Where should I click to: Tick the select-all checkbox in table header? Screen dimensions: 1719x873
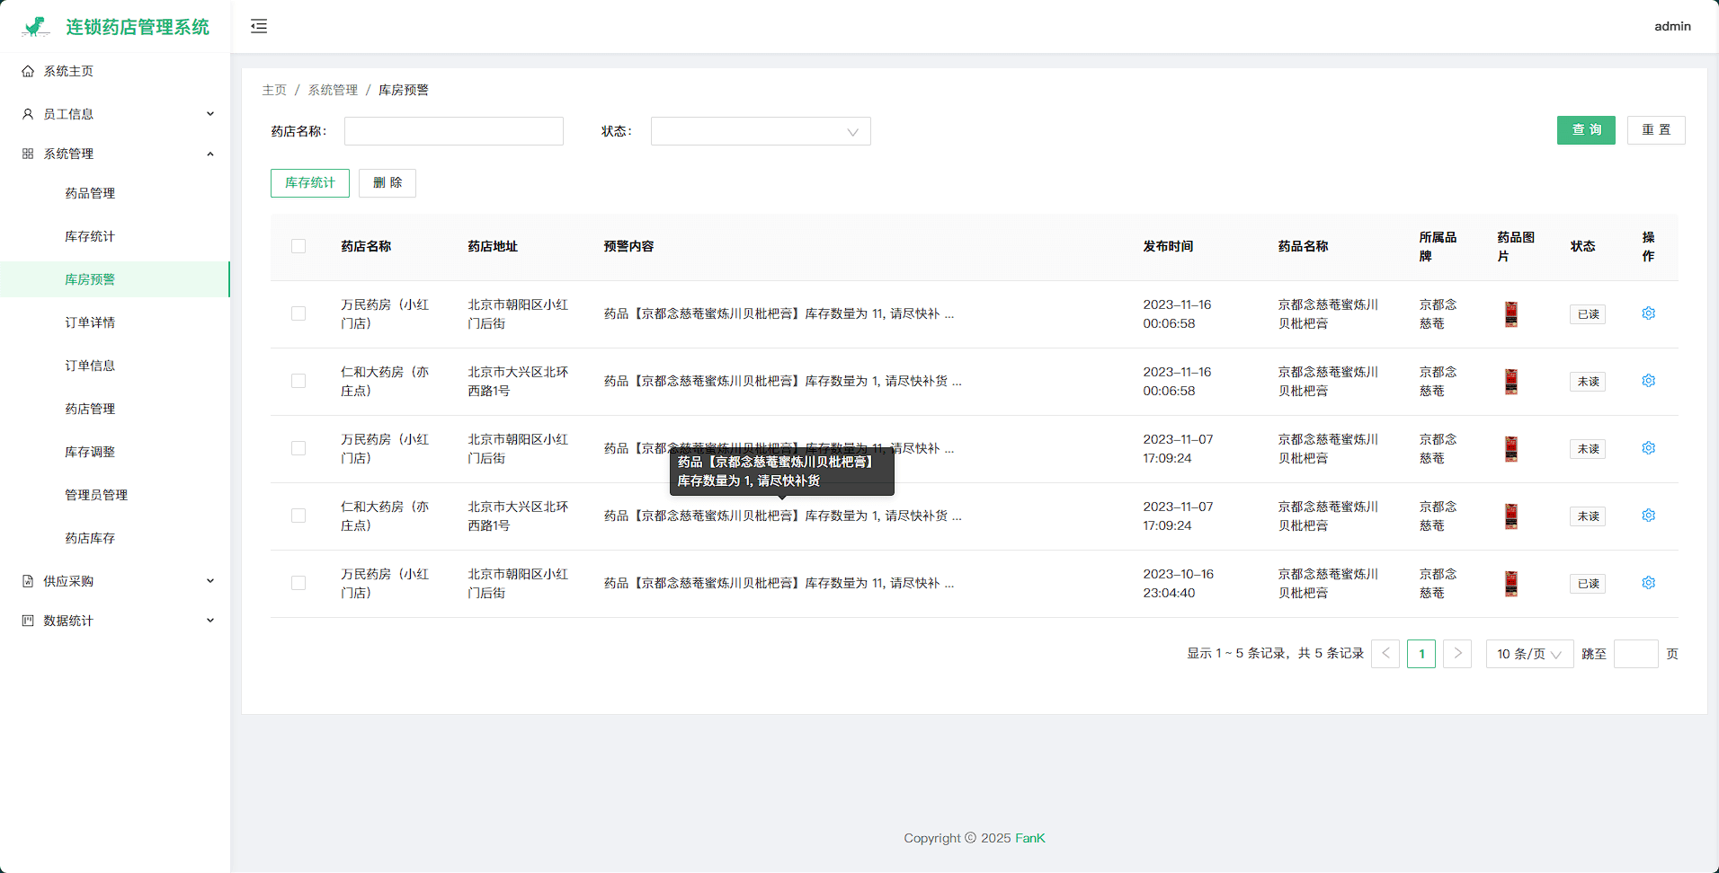[298, 246]
